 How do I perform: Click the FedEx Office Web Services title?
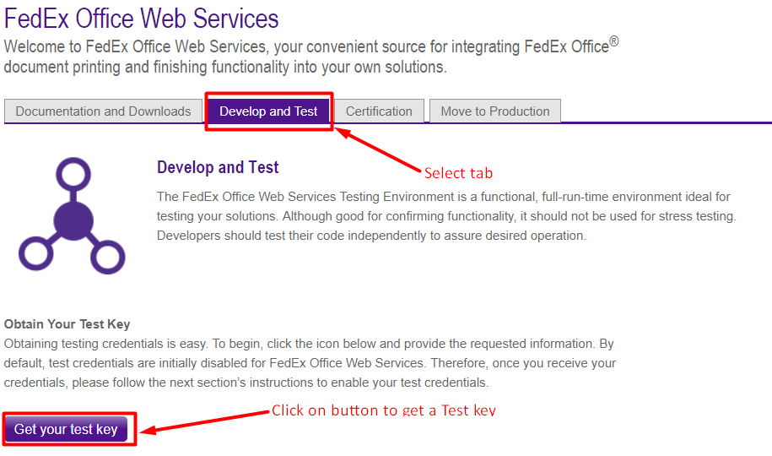tap(141, 19)
